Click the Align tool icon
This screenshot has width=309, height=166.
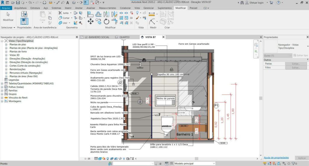[90, 14]
